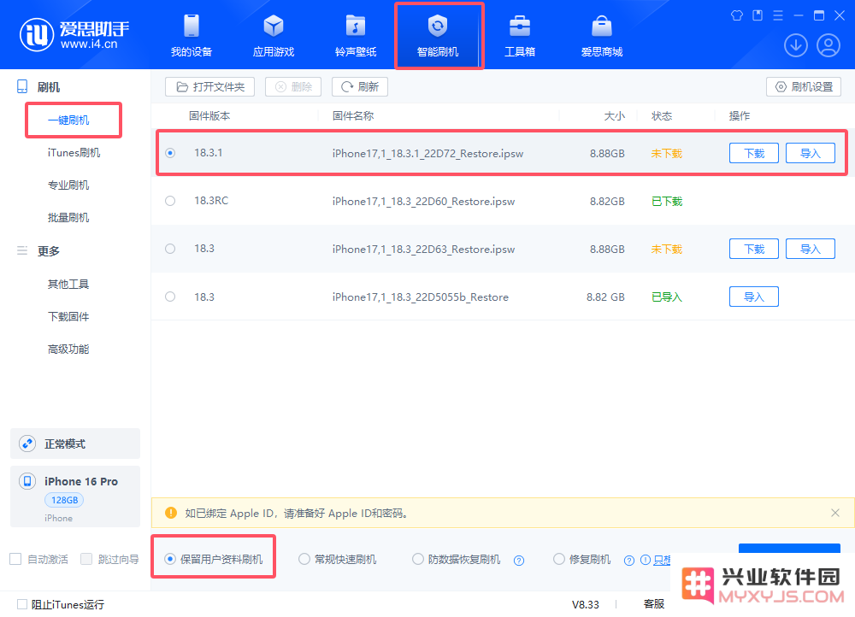
Task: Toggle the 跳过向导 checkbox
Action: 86,559
